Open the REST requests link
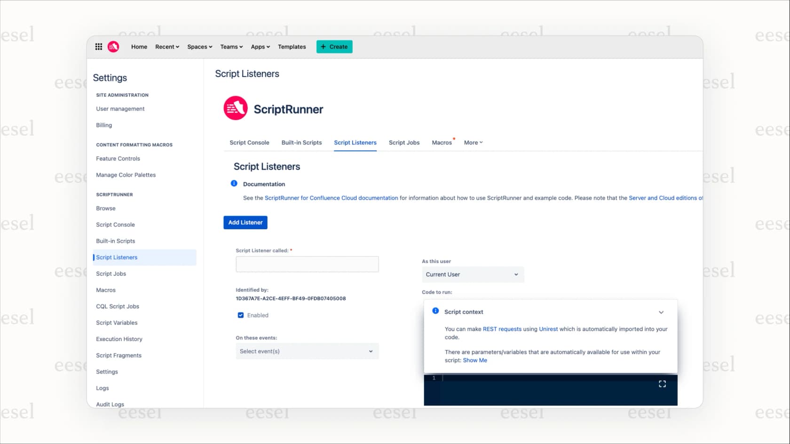This screenshot has height=444, width=790. coord(502,329)
